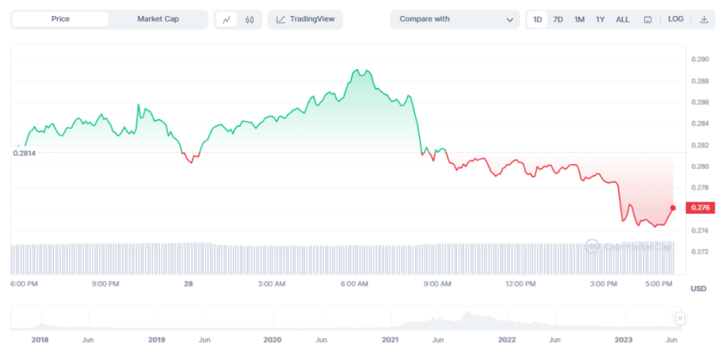The width and height of the screenshot is (724, 355).
Task: Click the pause handle on the range slider
Action: click(x=679, y=318)
